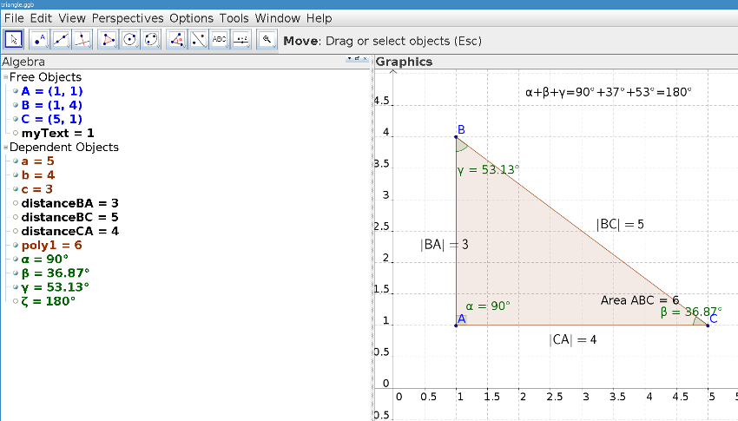Click point A in Graphics view
This screenshot has height=421, width=738.
456,325
